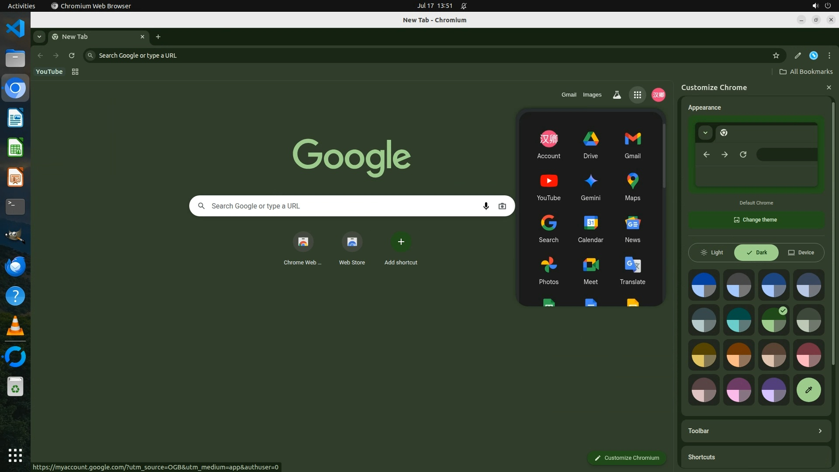Viewport: 839px width, 472px height.
Task: Choose the orange color theme swatch
Action: [x=738, y=354]
